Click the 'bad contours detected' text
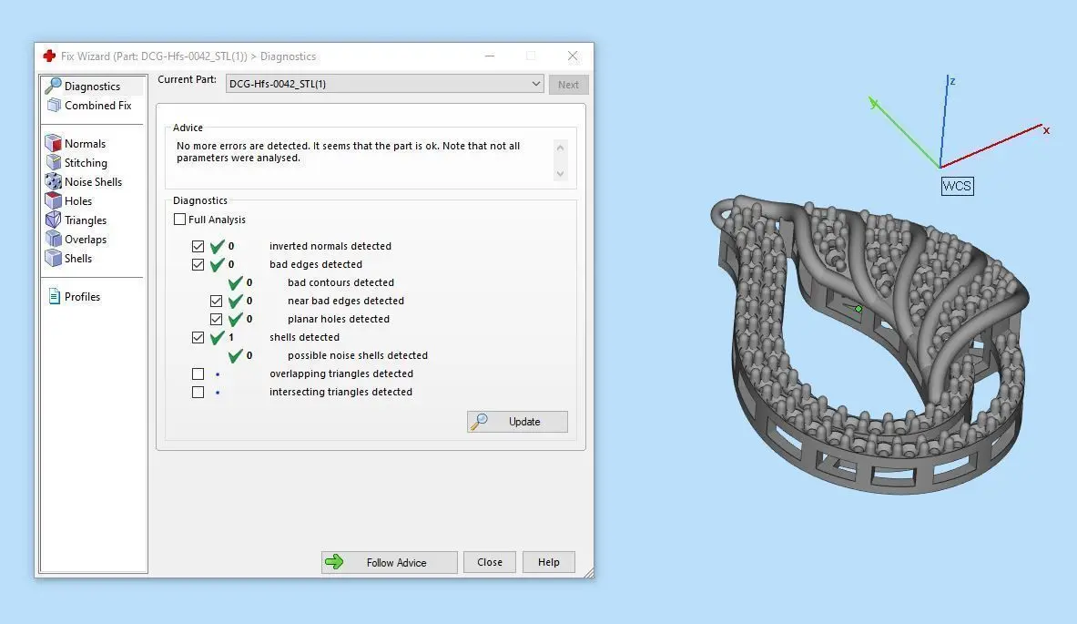This screenshot has width=1077, height=624. coord(340,282)
